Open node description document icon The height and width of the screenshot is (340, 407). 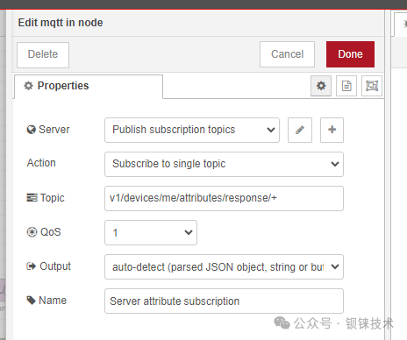pos(346,86)
